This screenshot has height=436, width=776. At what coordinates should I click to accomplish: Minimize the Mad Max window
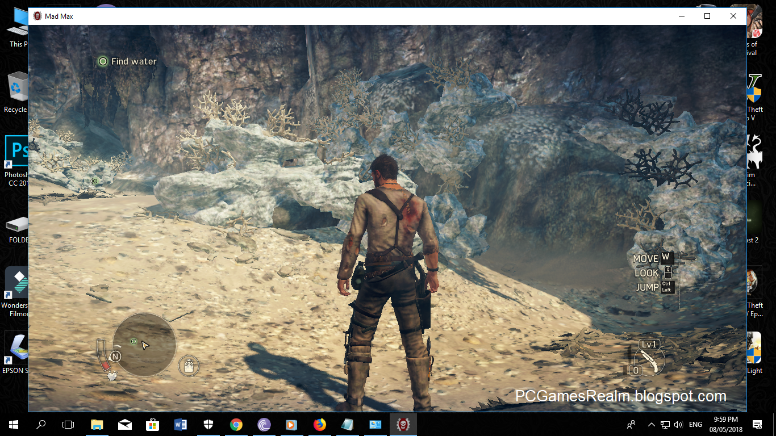click(x=681, y=16)
